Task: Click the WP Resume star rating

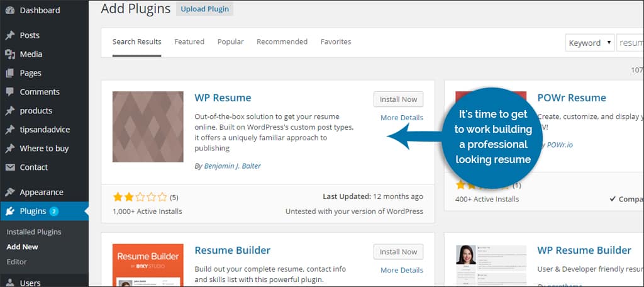Action: (140, 198)
